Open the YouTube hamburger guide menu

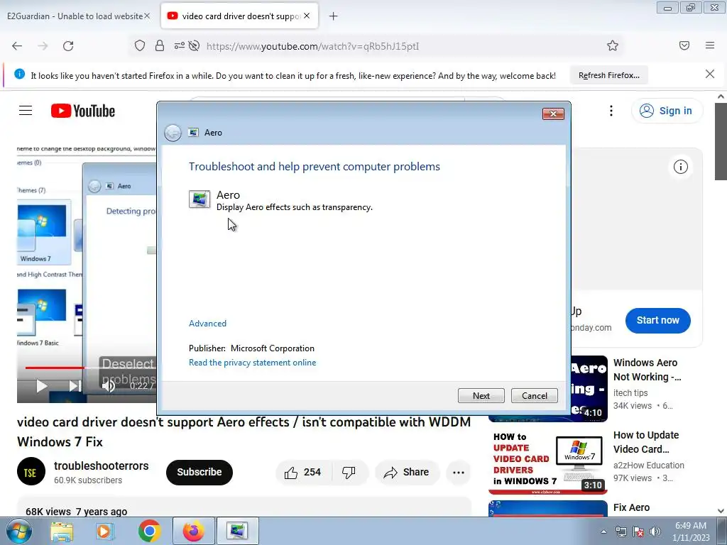tap(26, 111)
